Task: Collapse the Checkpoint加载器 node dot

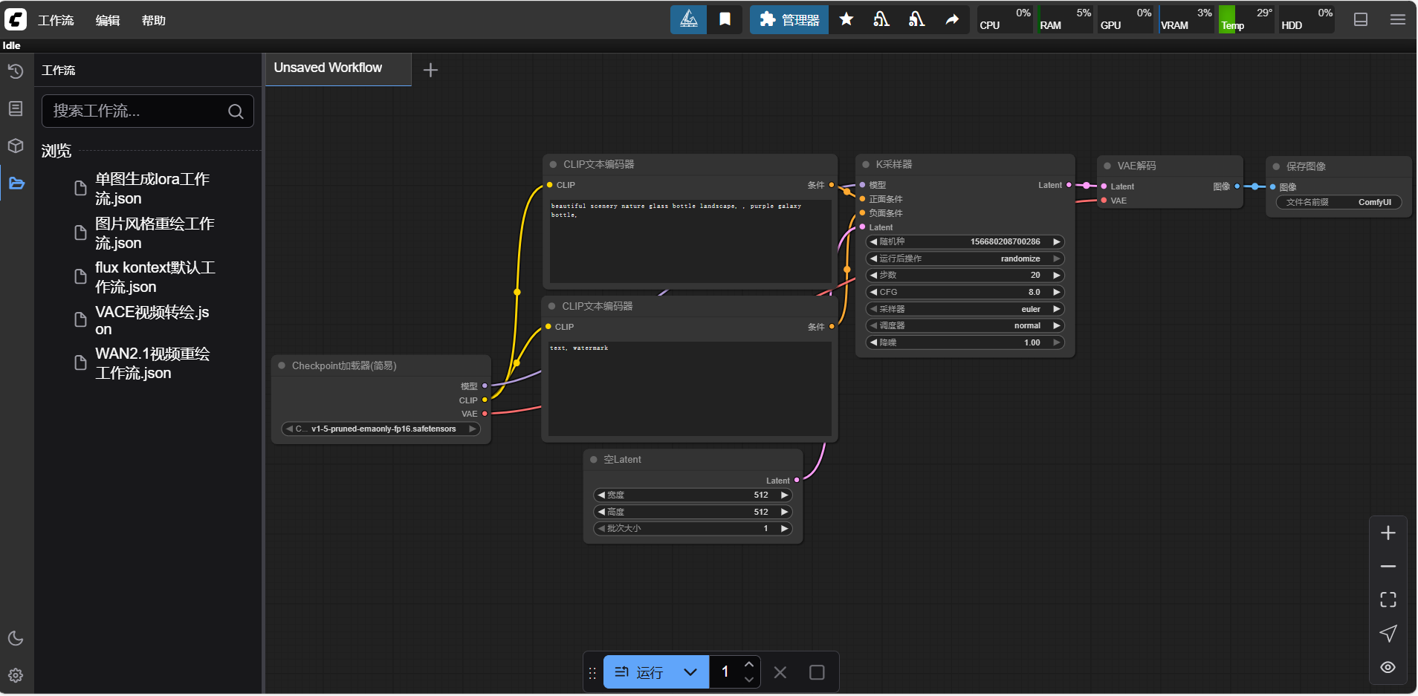Action: [282, 365]
